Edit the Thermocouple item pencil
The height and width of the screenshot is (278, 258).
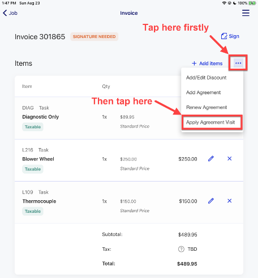(211, 201)
